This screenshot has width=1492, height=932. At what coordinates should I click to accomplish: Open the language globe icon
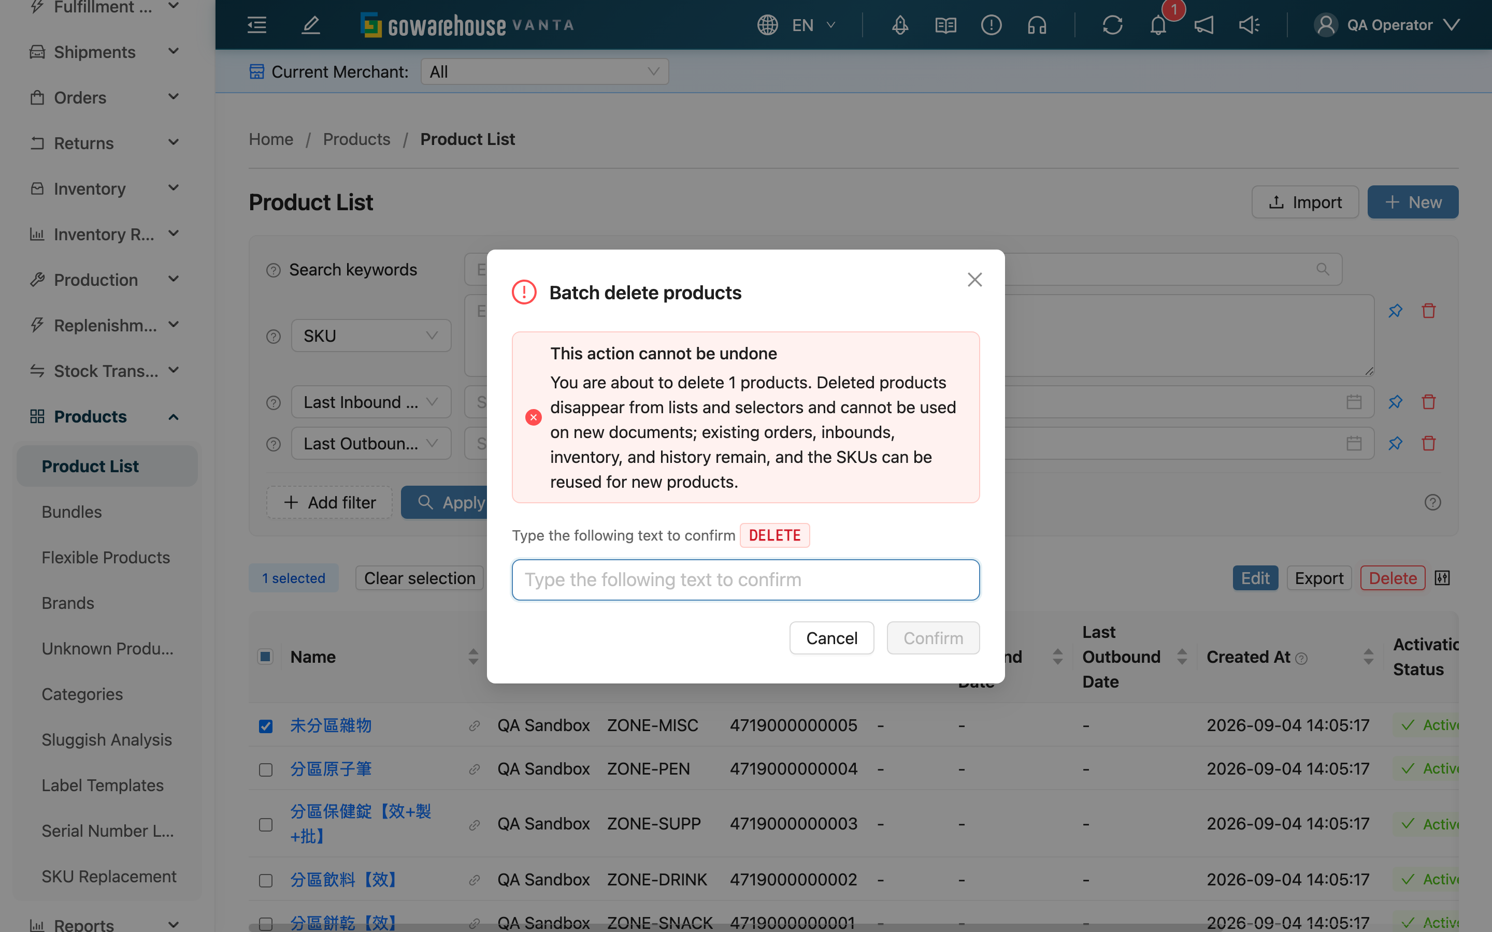click(x=768, y=25)
